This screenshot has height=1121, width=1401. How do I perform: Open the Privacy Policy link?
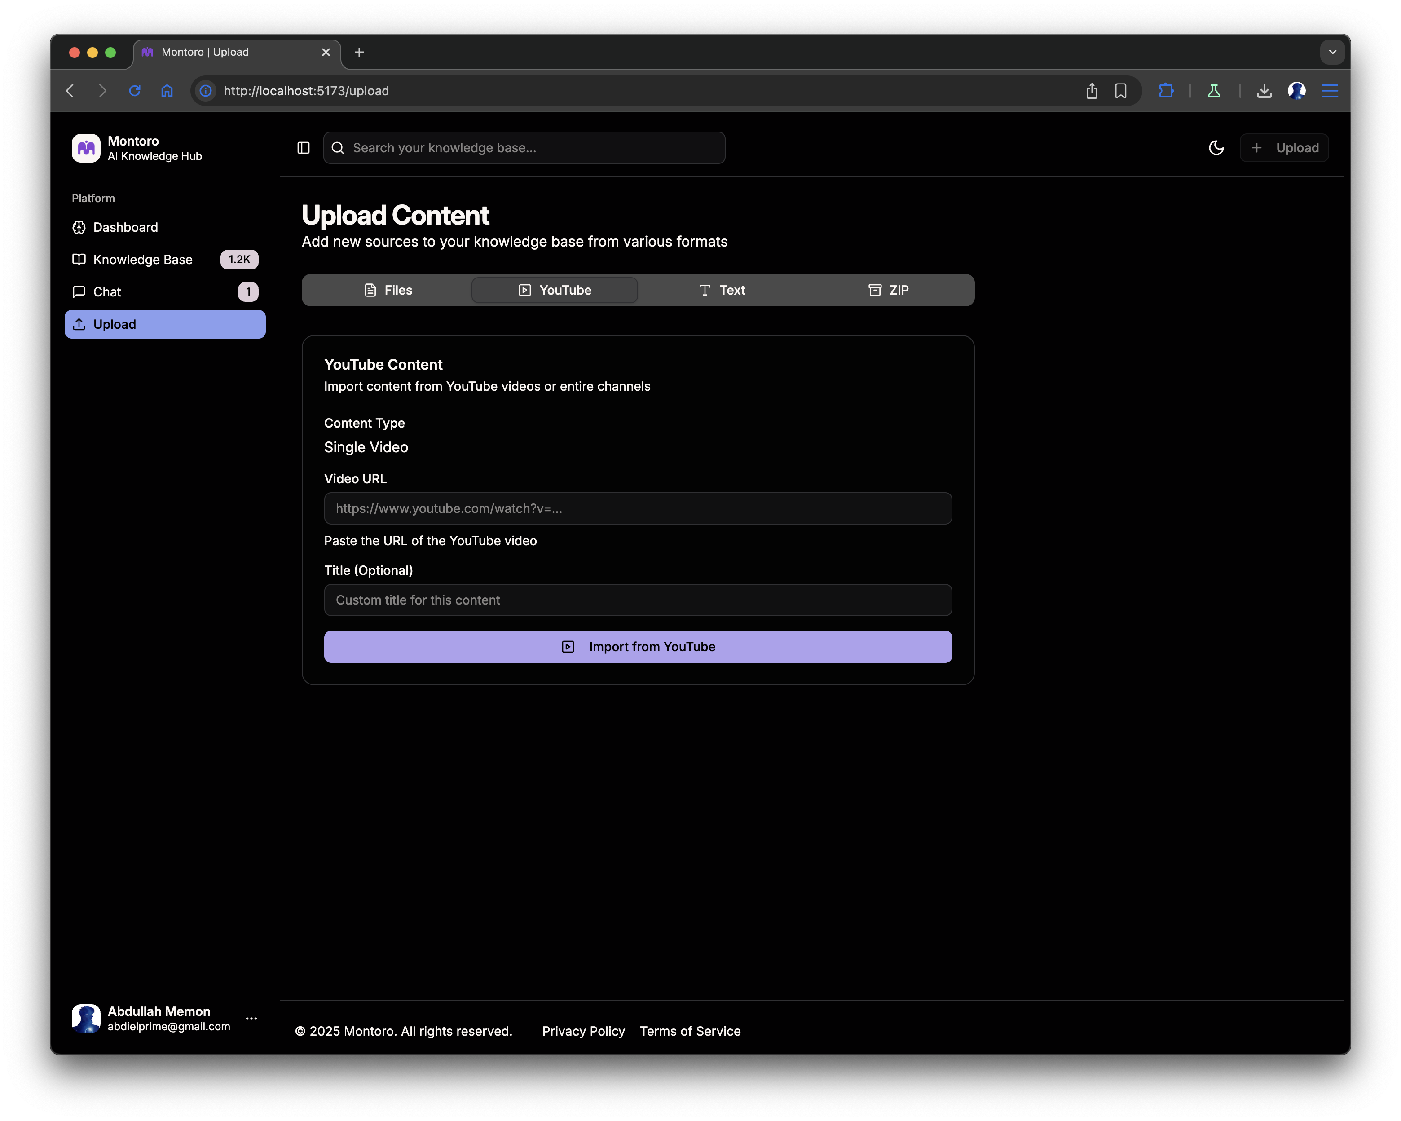[583, 1031]
